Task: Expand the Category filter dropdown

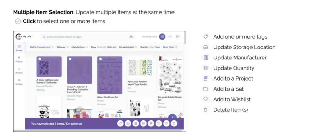Action: 63,47
